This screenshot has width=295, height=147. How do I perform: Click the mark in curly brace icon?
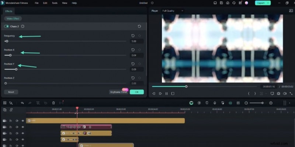point(249,94)
